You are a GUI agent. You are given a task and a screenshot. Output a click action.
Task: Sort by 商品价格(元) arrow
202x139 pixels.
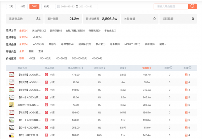point(83,68)
